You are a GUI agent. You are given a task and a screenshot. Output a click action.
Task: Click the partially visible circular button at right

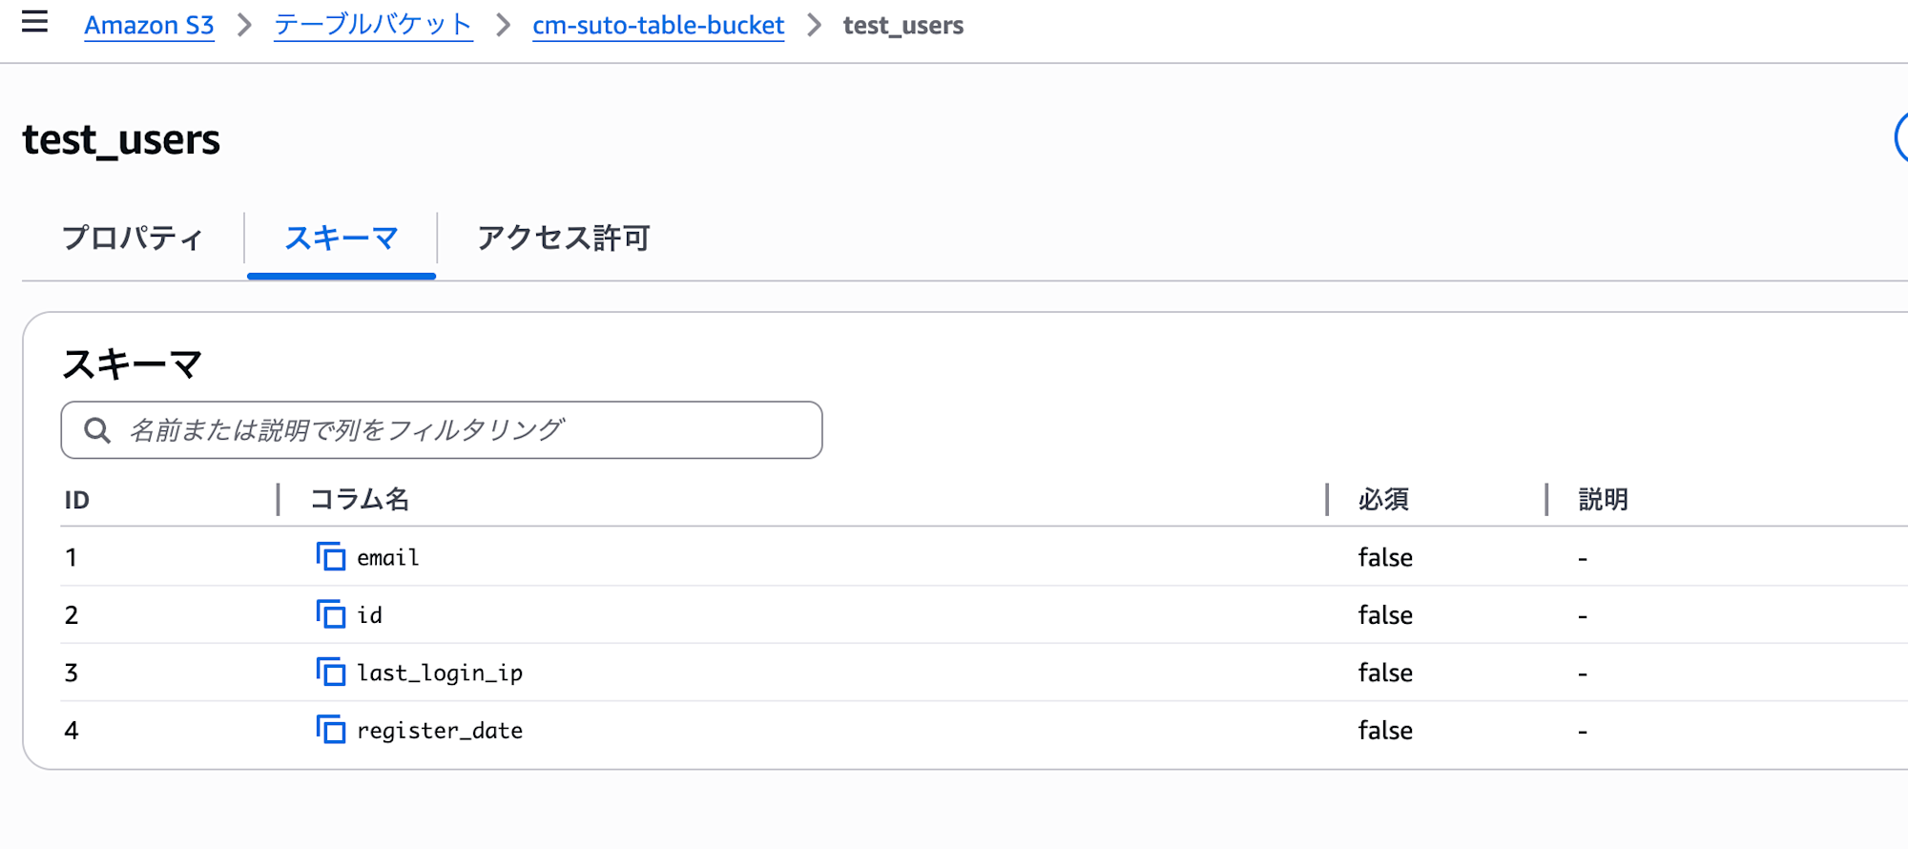(x=1900, y=139)
